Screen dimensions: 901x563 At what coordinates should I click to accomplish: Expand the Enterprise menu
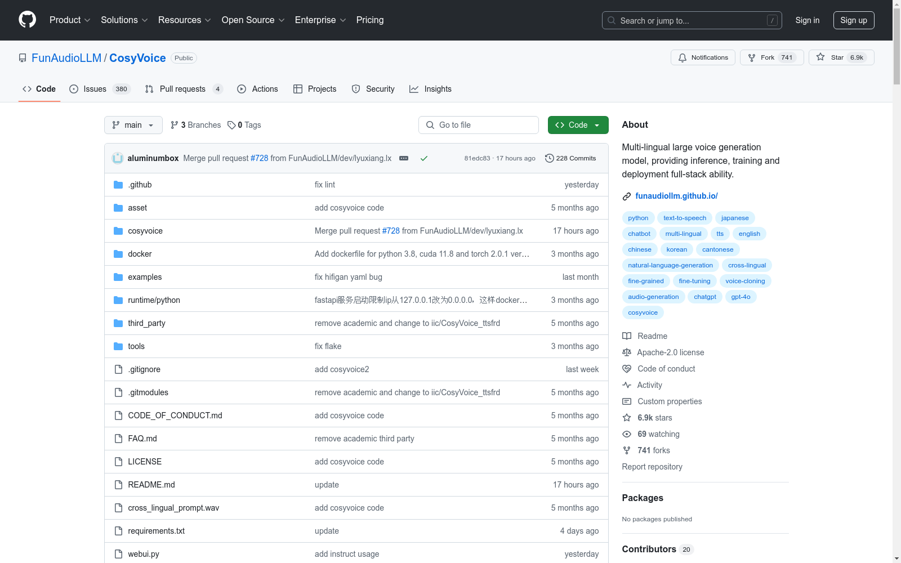[x=320, y=20]
